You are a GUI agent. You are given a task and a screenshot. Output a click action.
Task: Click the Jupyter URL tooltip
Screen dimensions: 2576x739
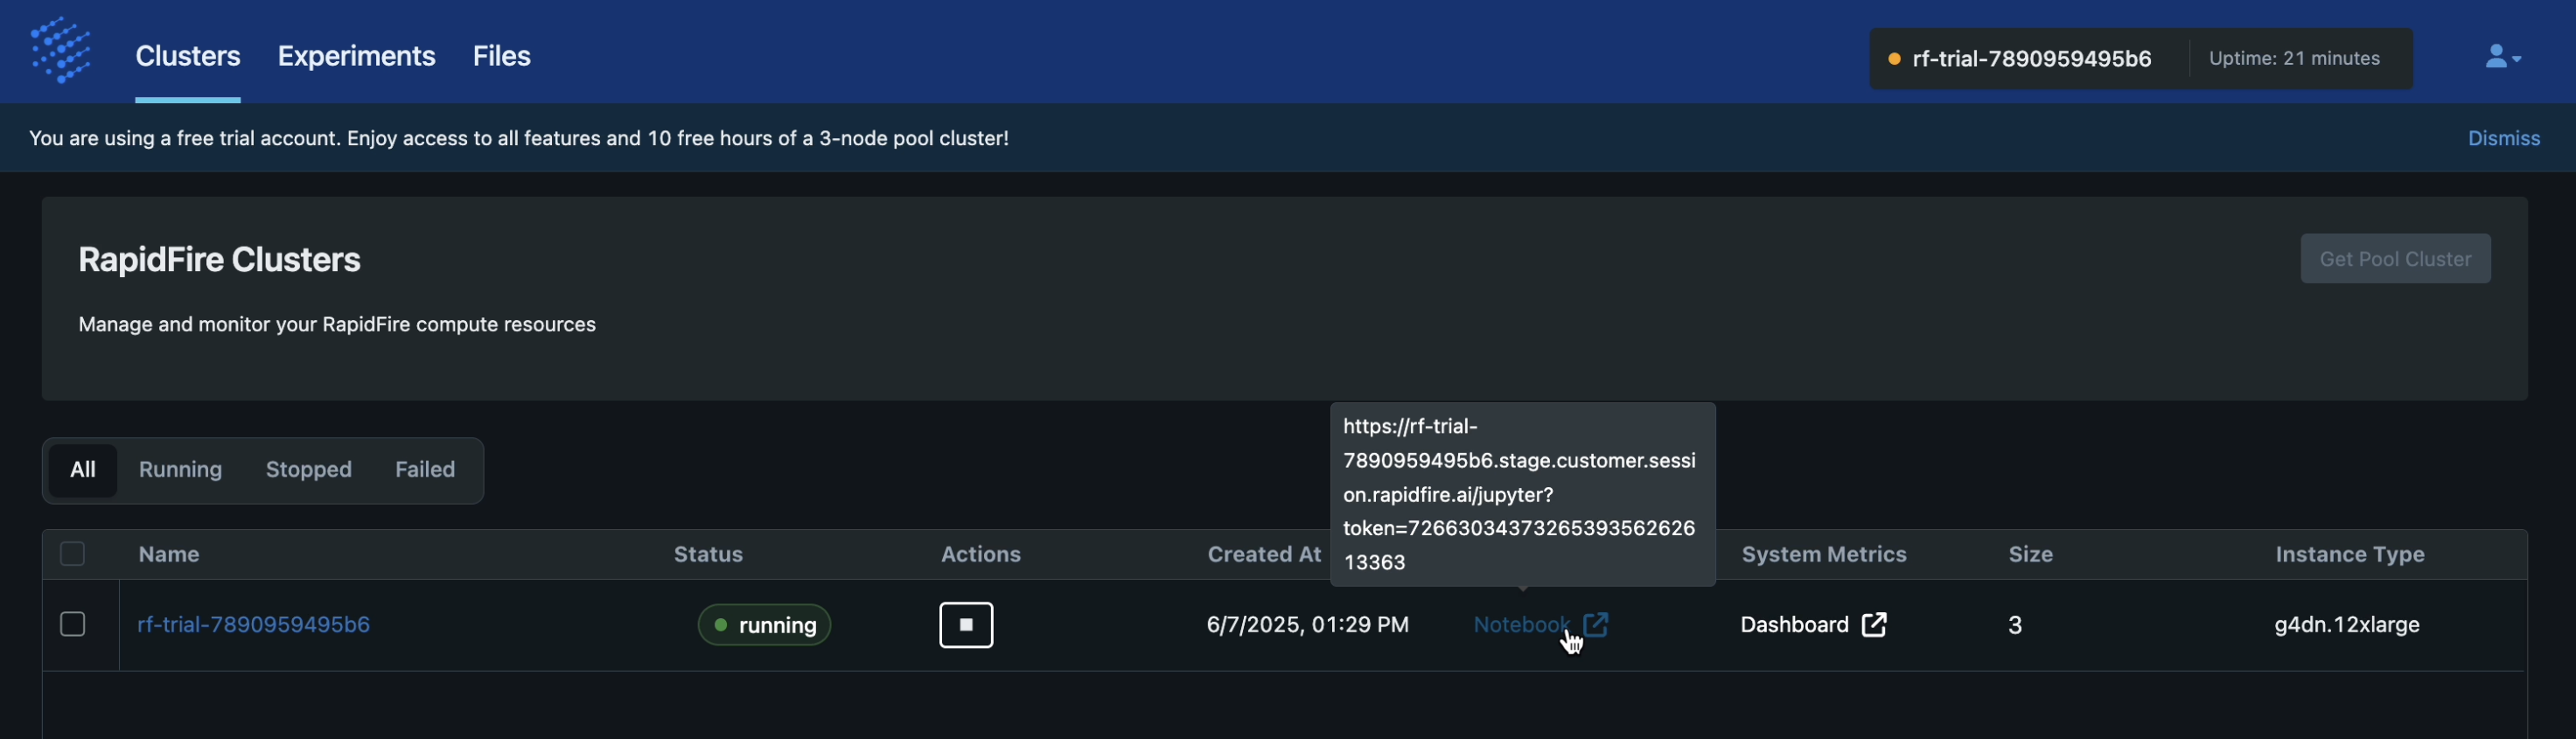(1522, 494)
